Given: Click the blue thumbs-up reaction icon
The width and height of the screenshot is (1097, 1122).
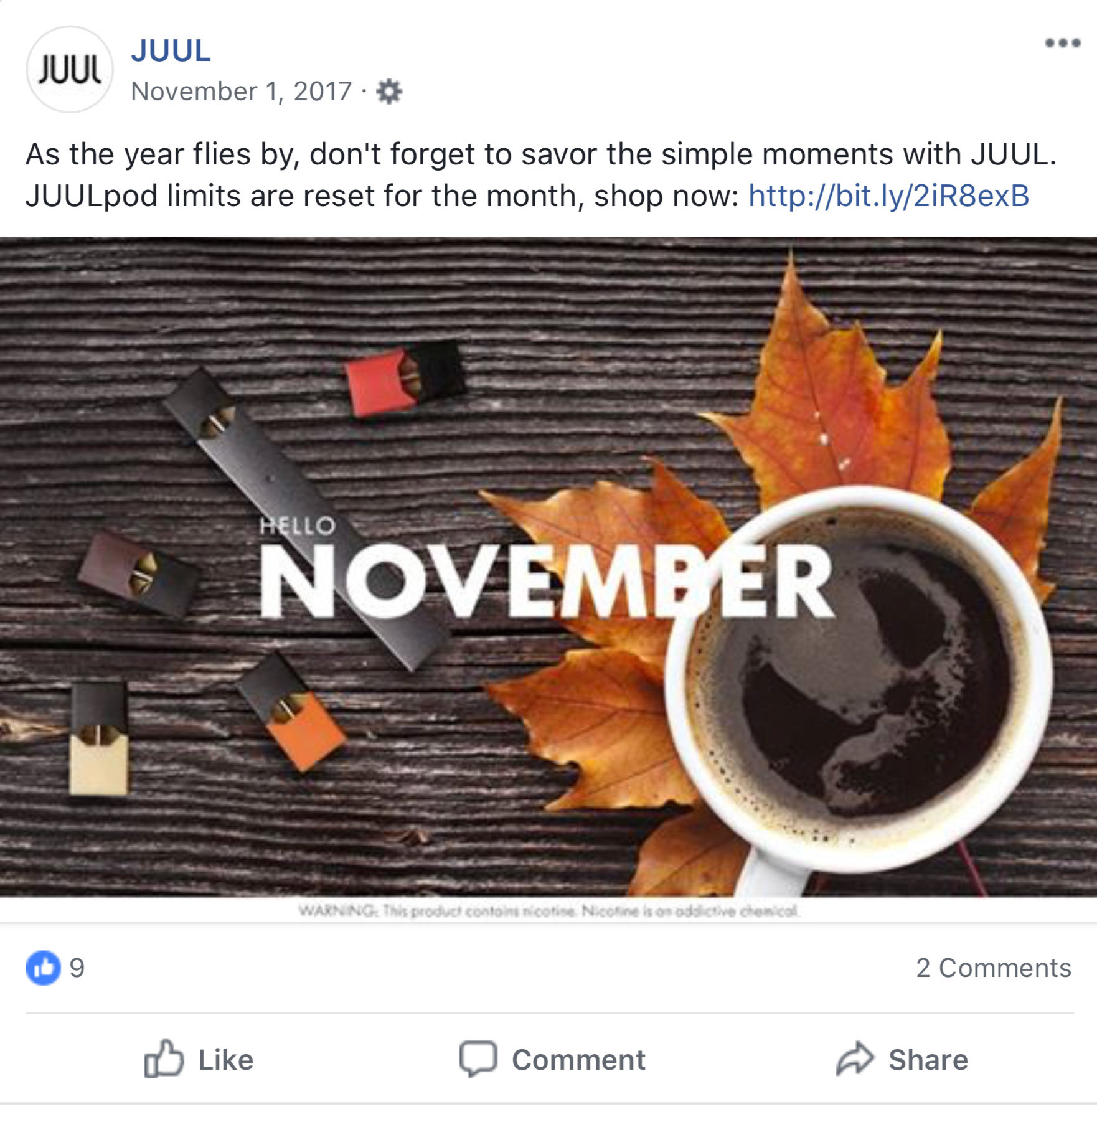Looking at the screenshot, I should [x=43, y=968].
